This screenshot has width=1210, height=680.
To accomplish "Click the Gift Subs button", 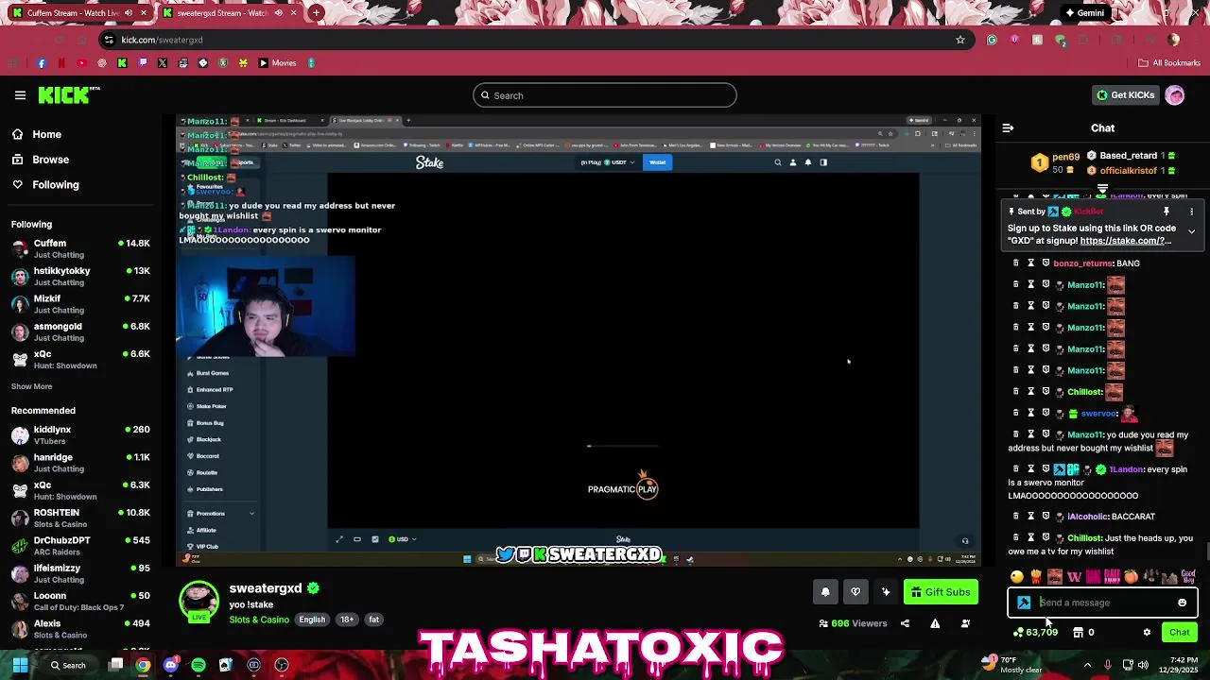I will coord(942,592).
